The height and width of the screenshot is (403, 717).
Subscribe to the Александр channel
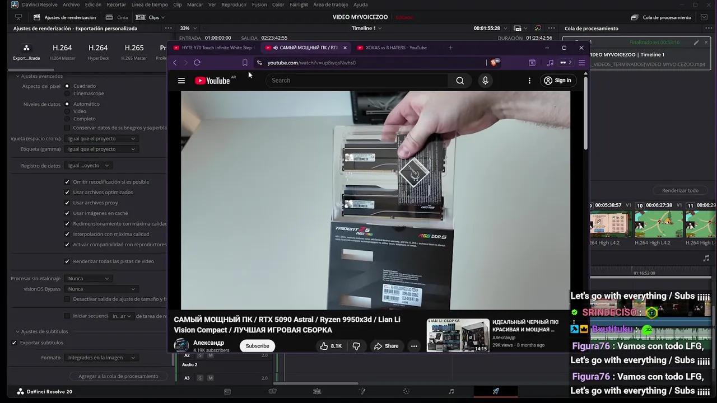[257, 346]
